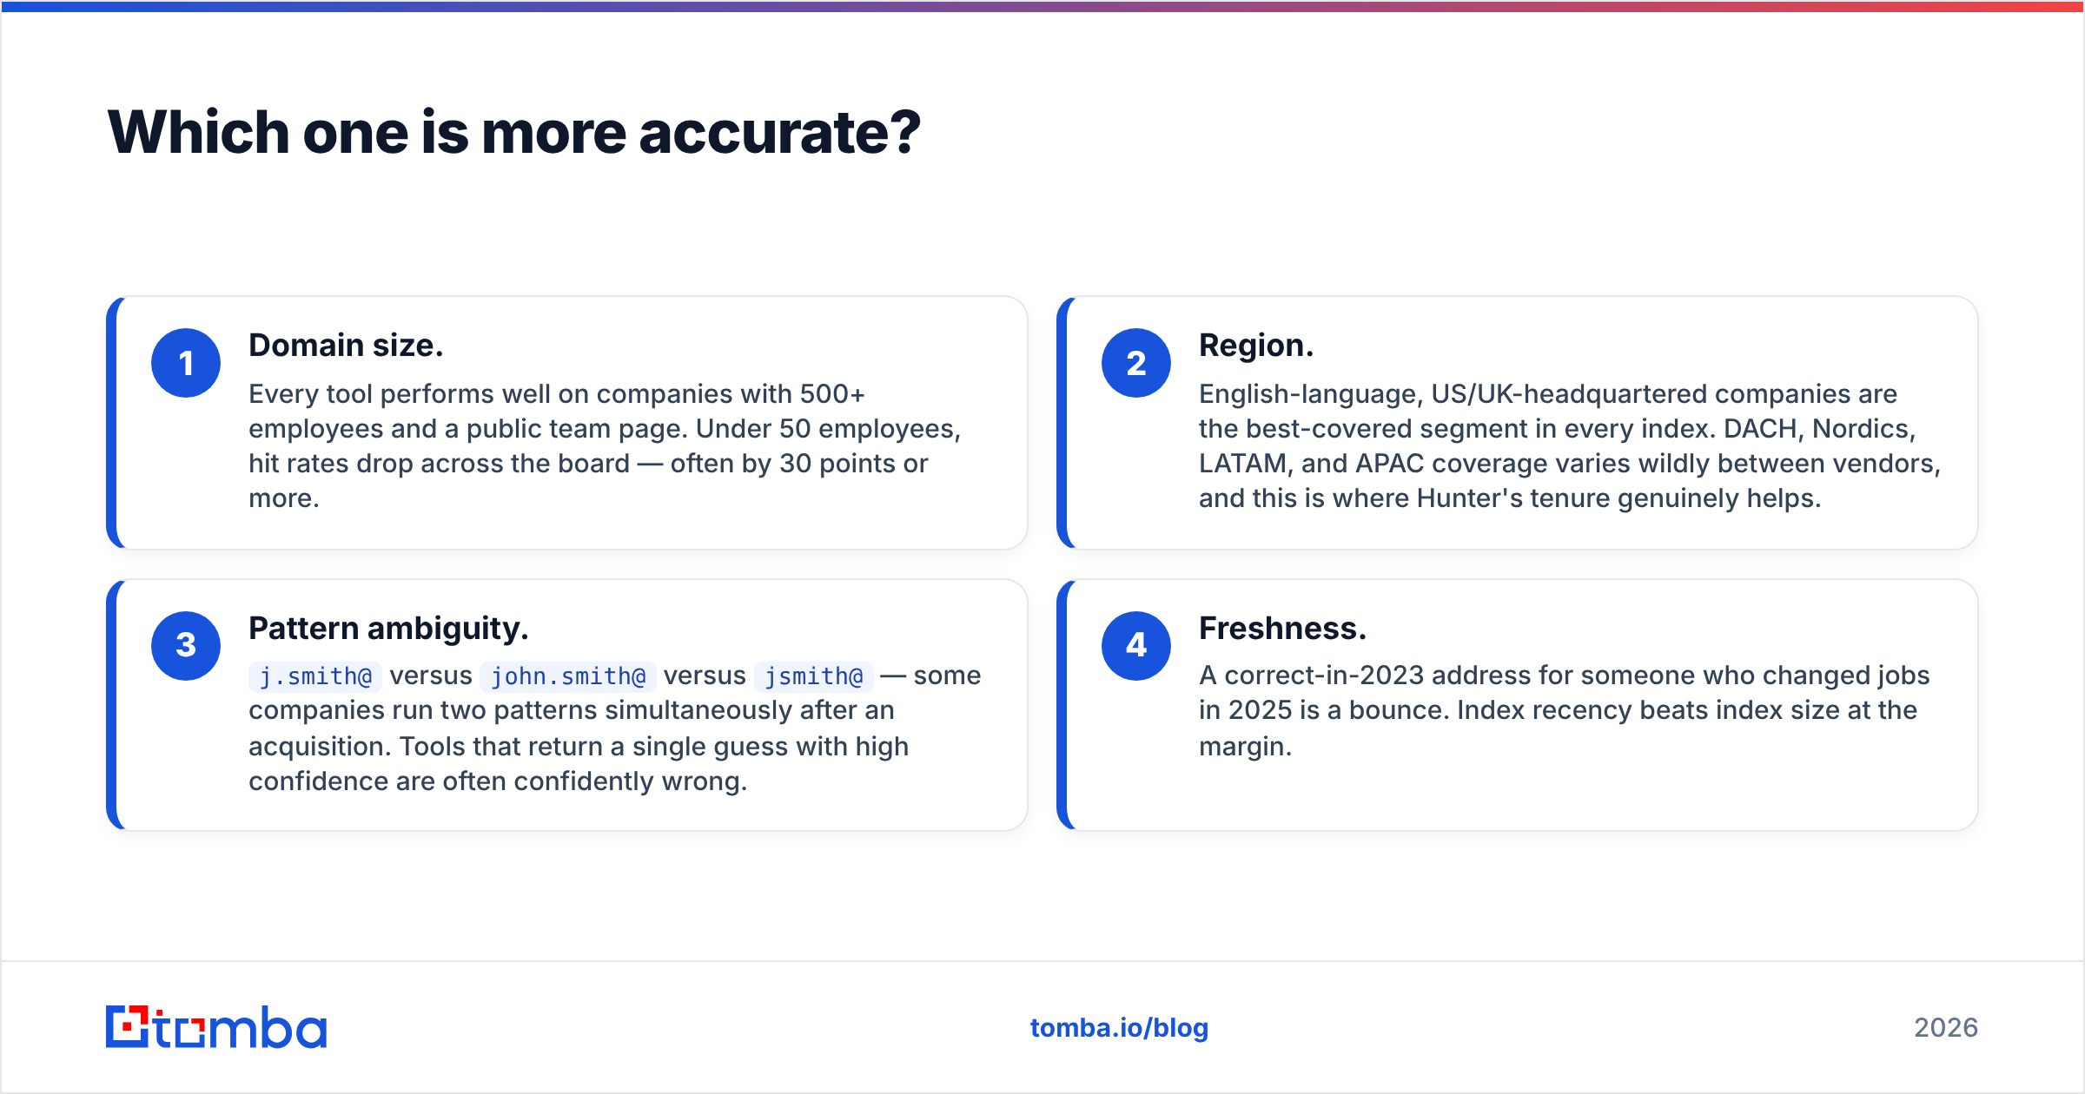Image resolution: width=2085 pixels, height=1094 pixels.
Task: Click the blue number 2 circle badge
Action: (x=1136, y=363)
